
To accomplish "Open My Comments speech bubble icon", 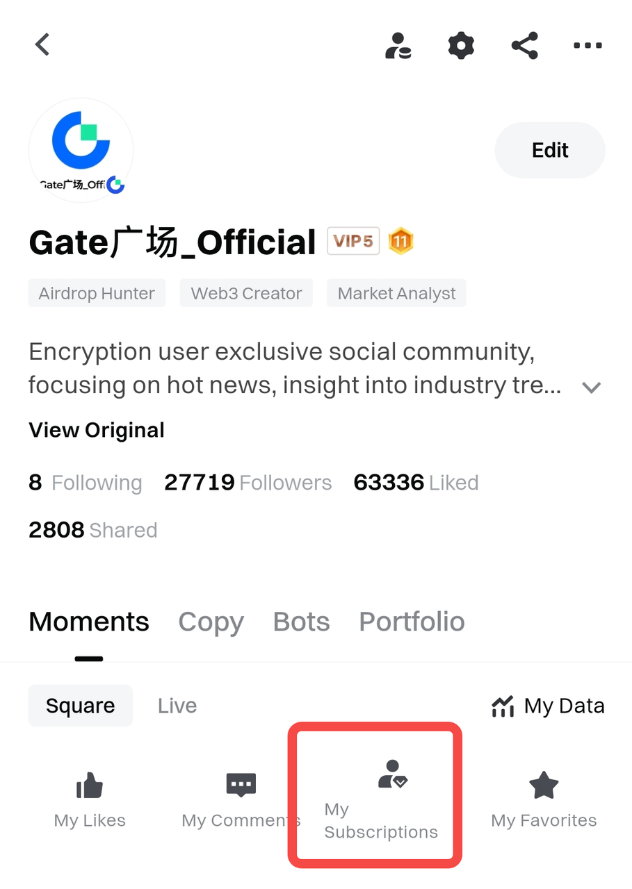I will 241,786.
